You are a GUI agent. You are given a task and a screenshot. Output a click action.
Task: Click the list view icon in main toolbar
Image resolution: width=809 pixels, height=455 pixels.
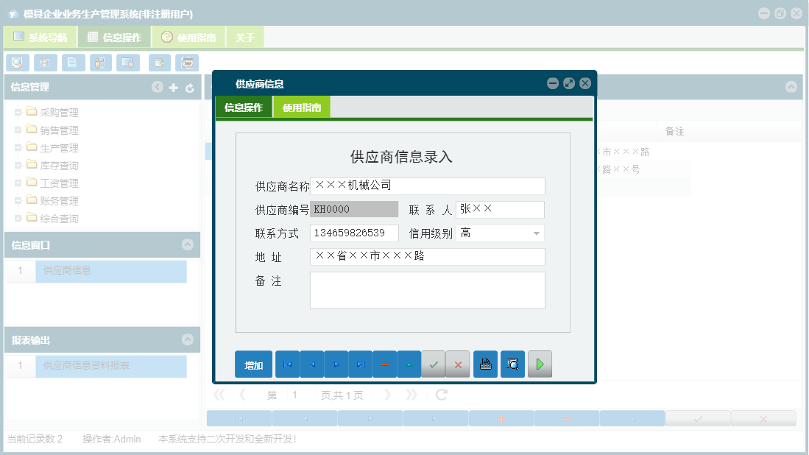46,63
